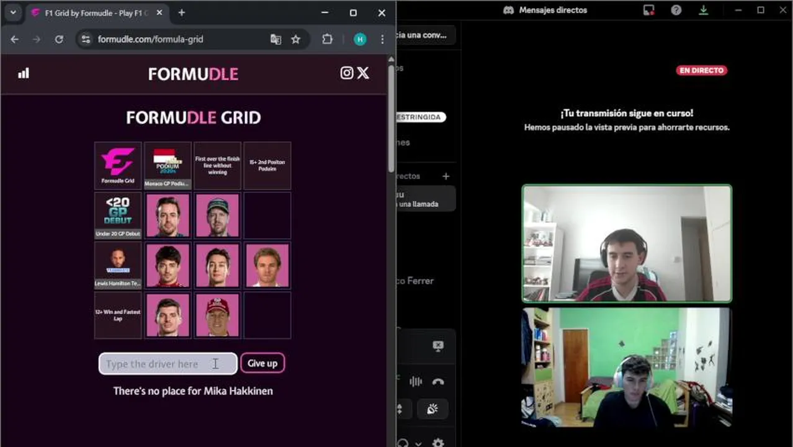Click the Discord search conversation box

[426, 35]
